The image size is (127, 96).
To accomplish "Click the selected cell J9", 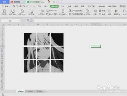I will pos(96,46).
